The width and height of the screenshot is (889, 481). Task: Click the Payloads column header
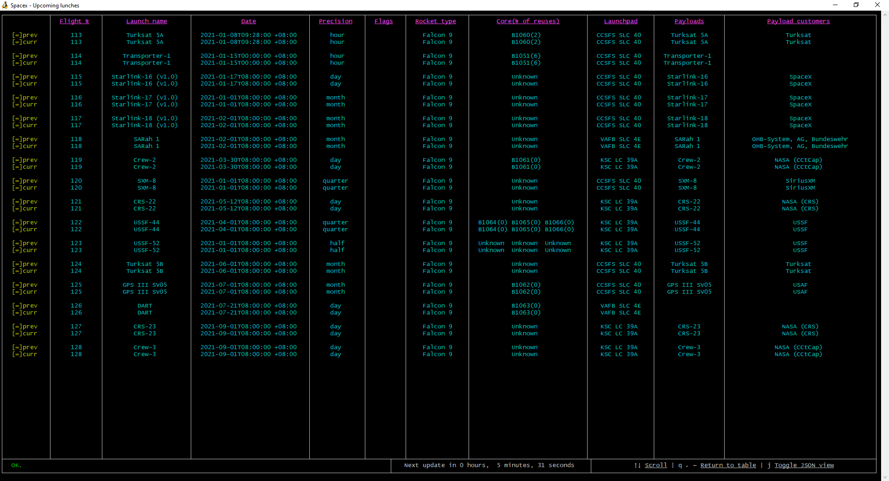point(689,21)
